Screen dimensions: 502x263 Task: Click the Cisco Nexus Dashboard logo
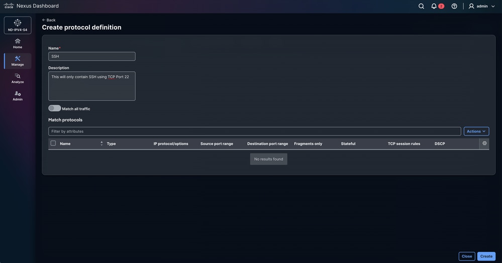(x=31, y=6)
